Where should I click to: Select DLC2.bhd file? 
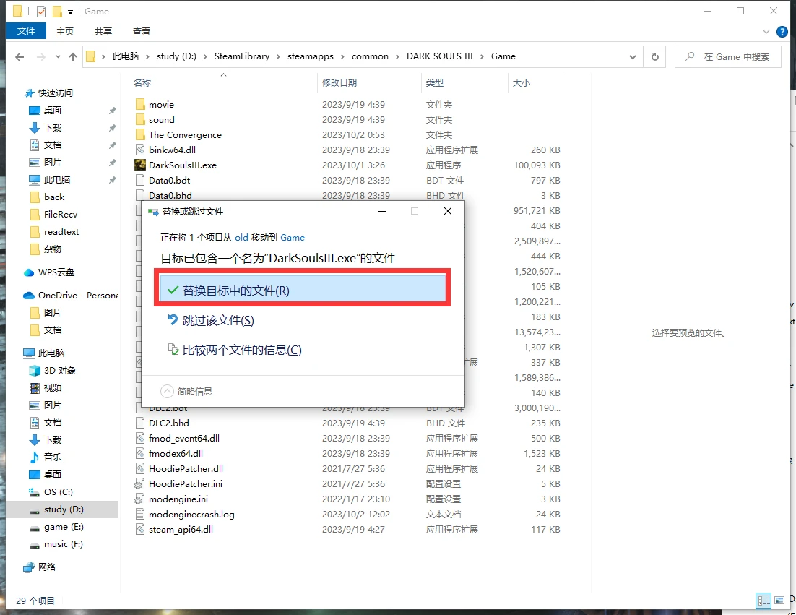click(x=168, y=423)
